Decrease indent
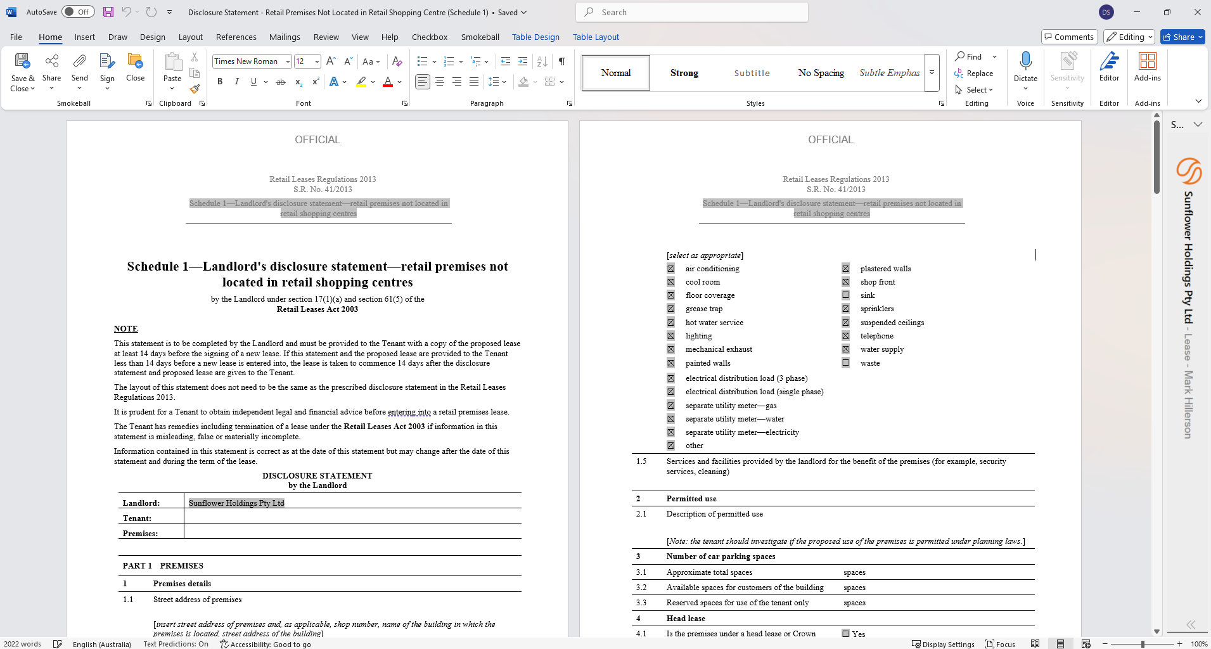Viewport: 1211px width, 649px height. pyautogui.click(x=506, y=61)
